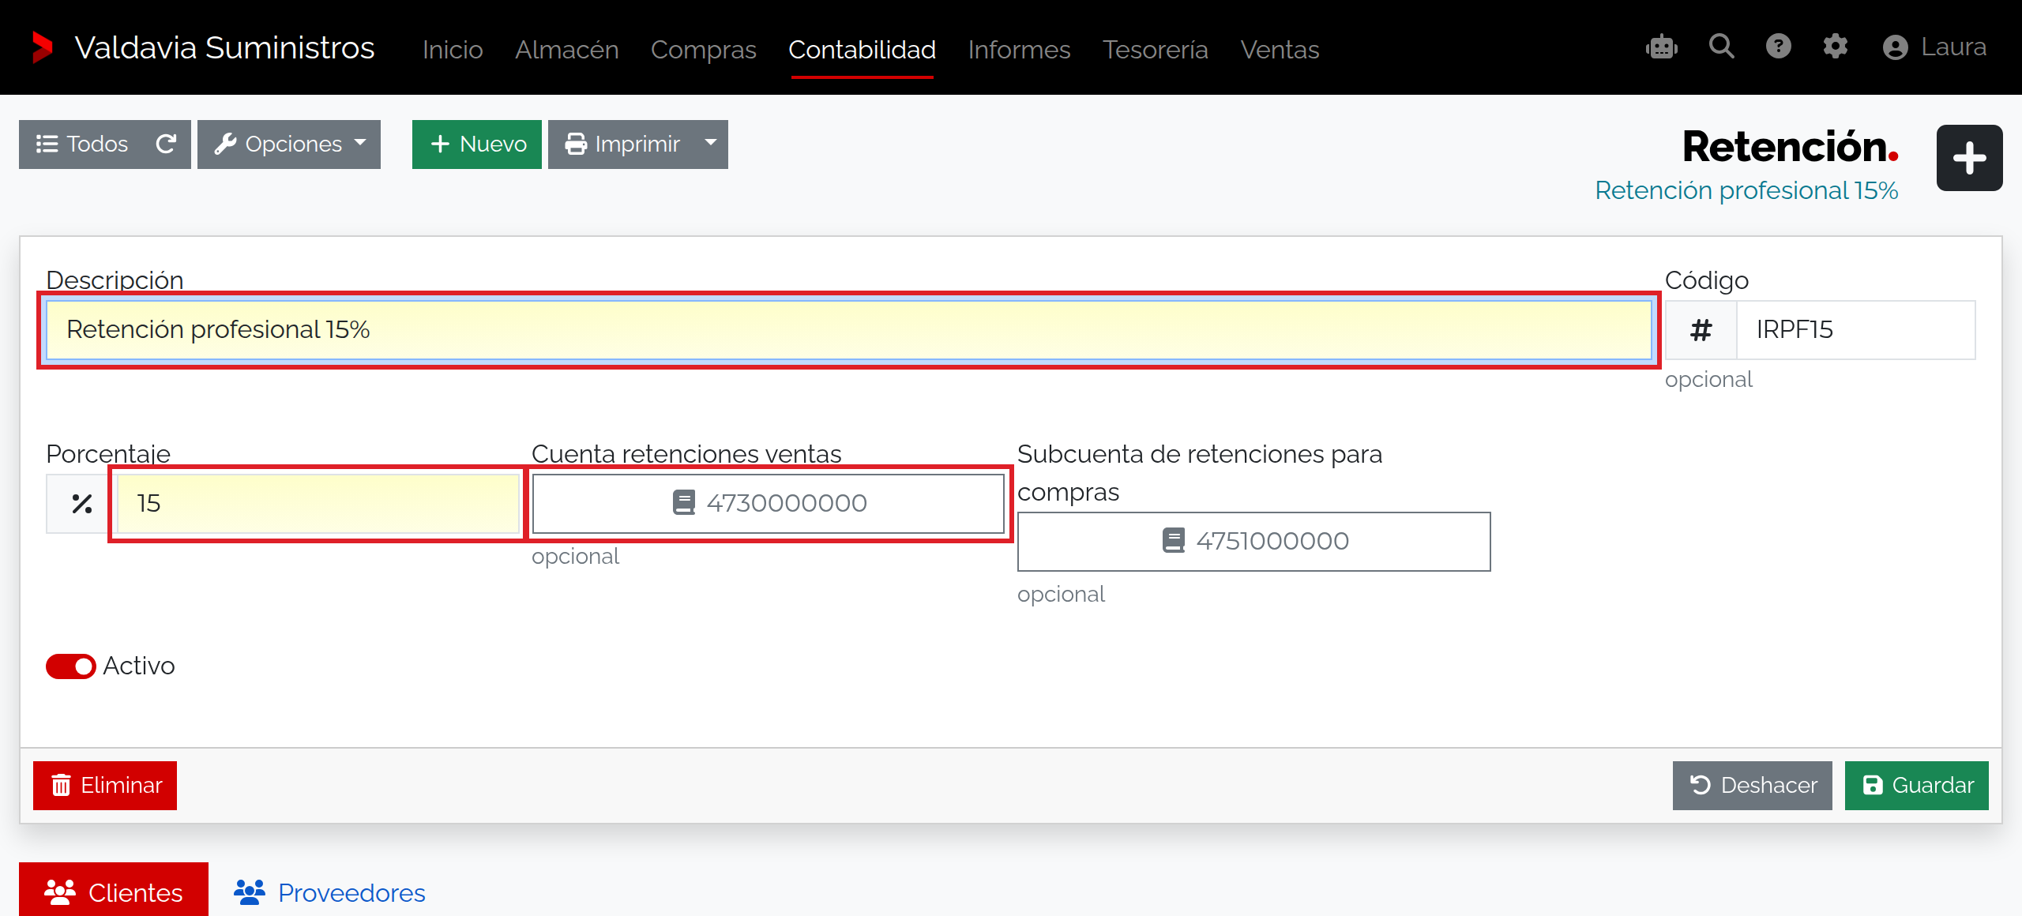The image size is (2022, 916).
Task: Create a new record with Nuevo
Action: click(x=477, y=144)
